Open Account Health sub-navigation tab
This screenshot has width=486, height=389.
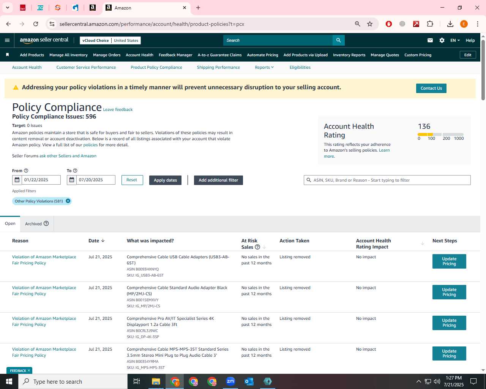pos(27,67)
